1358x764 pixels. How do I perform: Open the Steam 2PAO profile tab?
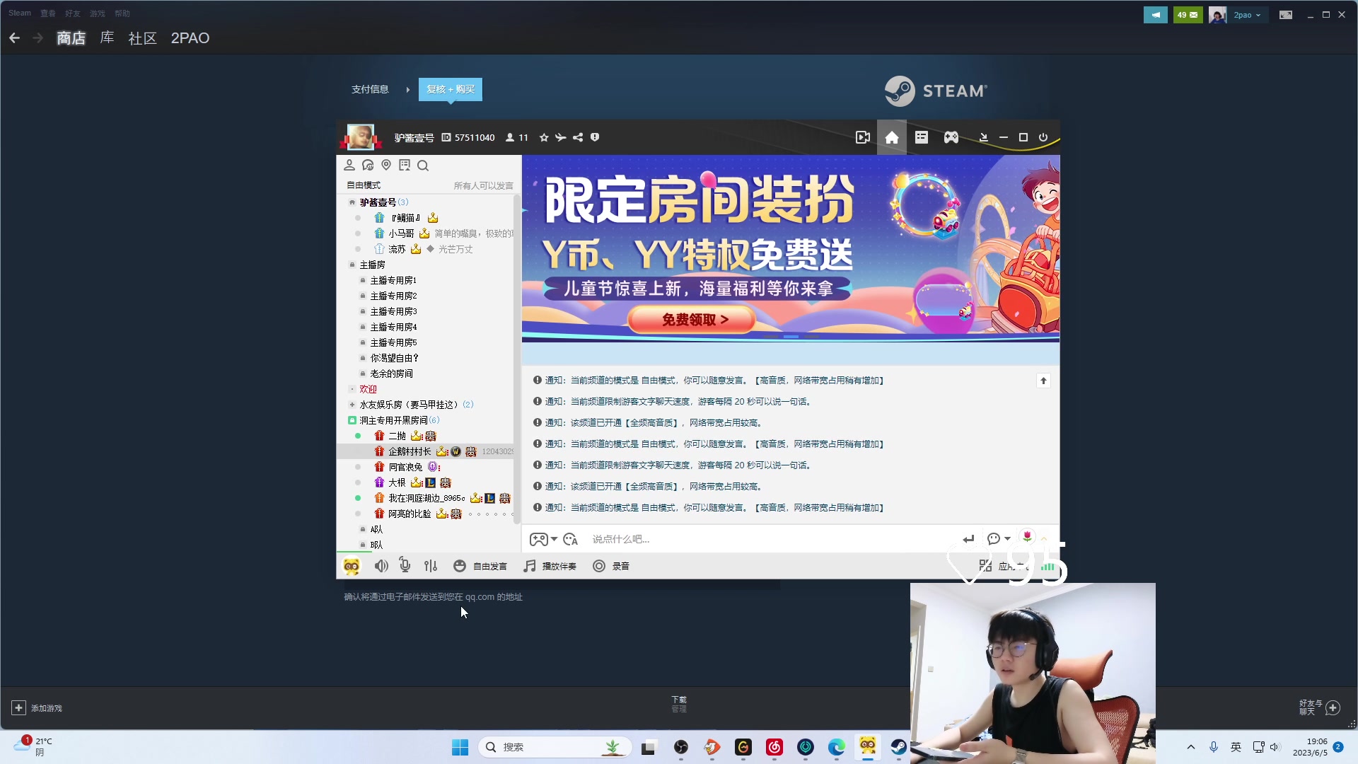[190, 38]
